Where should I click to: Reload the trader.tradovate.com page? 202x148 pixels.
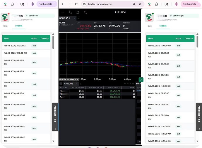(x=76, y=4)
